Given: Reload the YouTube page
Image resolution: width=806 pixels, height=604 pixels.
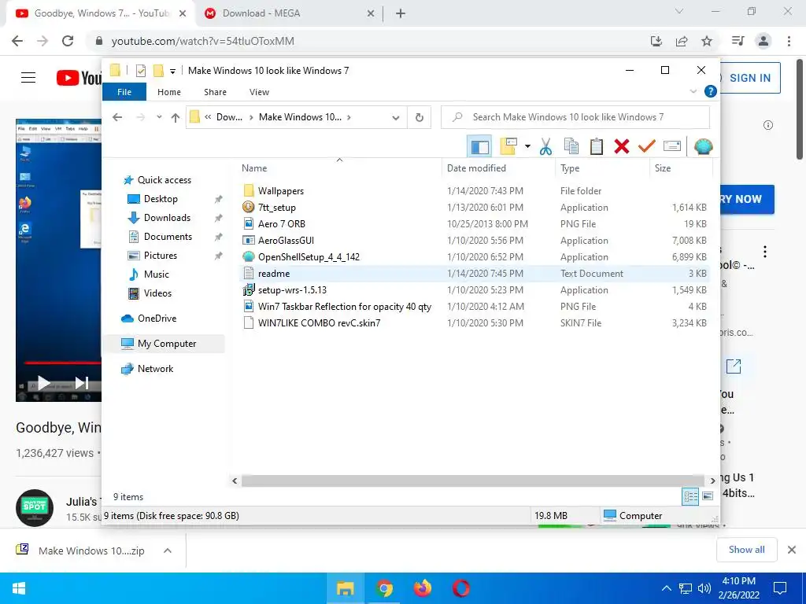Looking at the screenshot, I should pos(68,41).
